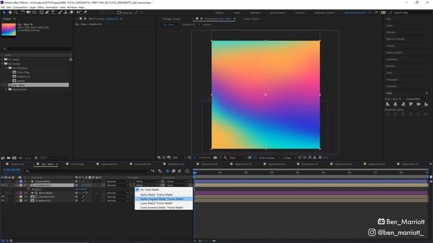Open viewer resolution Third dropdown
Image resolution: width=433 pixels, height=243 pixels.
(237, 157)
